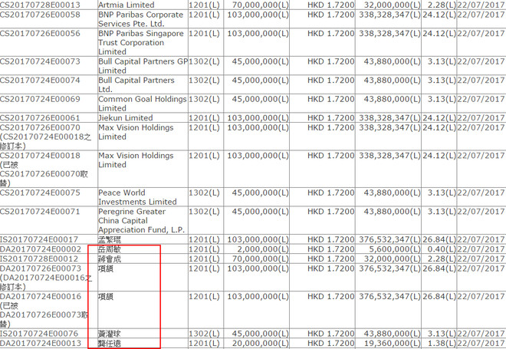Click 70,000,000(L) in Artmia Limited row

(x=260, y=5)
